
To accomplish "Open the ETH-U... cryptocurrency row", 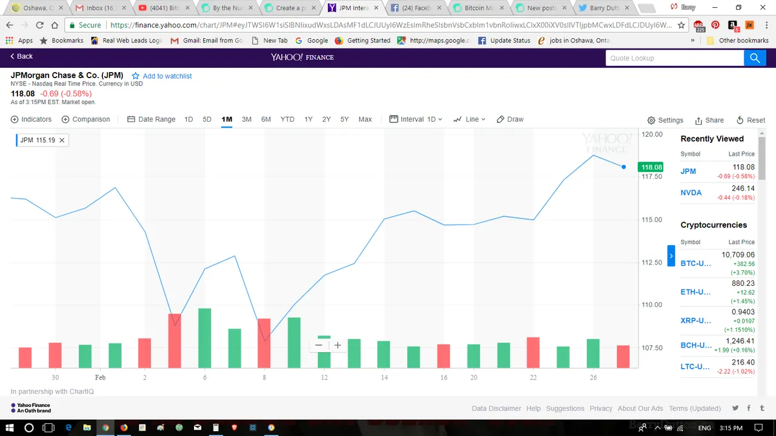I will click(x=718, y=292).
